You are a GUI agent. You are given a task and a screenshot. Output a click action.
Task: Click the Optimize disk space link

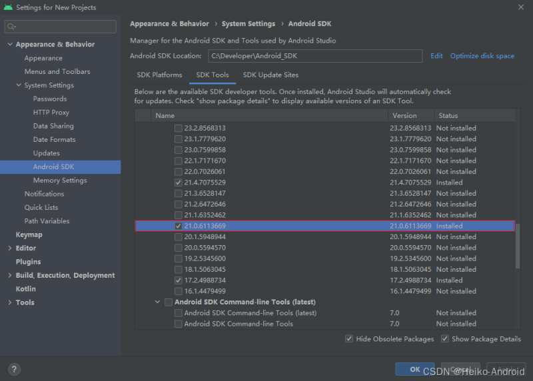482,56
